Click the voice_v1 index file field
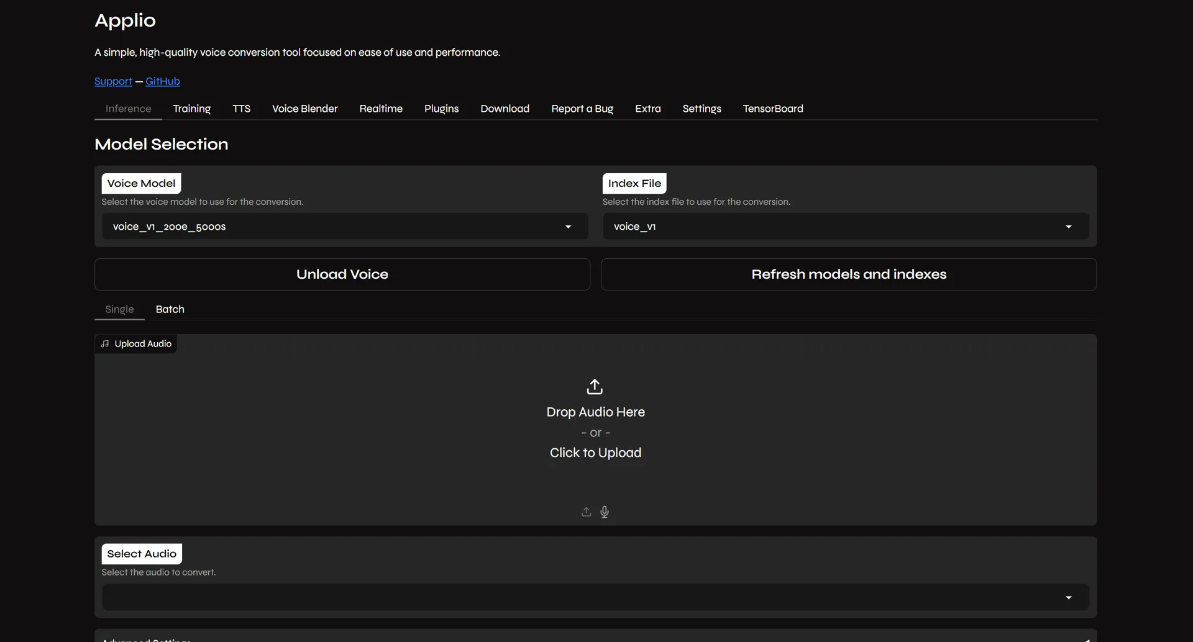 pyautogui.click(x=846, y=227)
